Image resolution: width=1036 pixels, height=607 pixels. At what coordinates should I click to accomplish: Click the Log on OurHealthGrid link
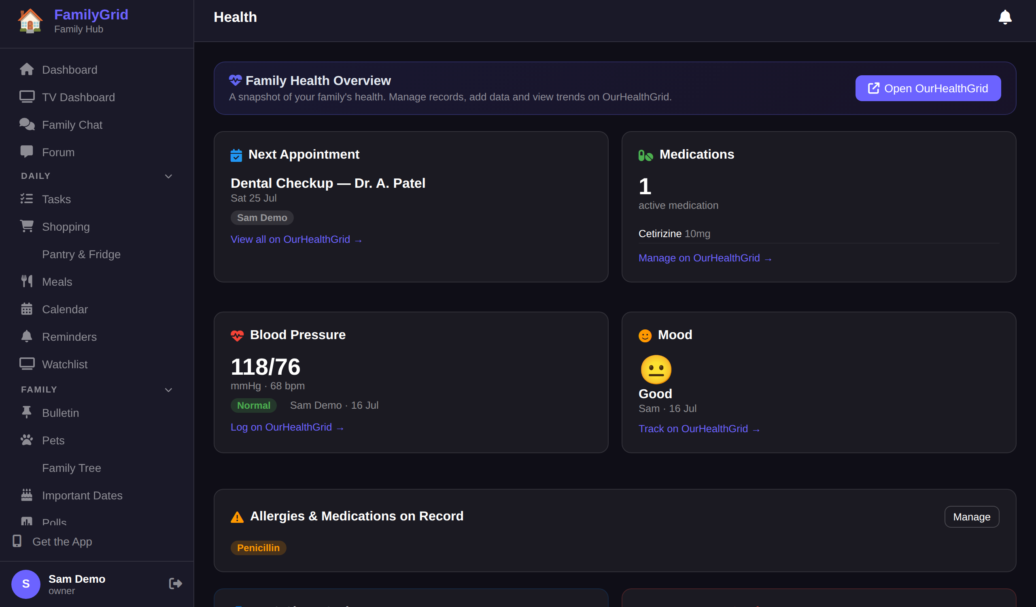click(x=287, y=427)
